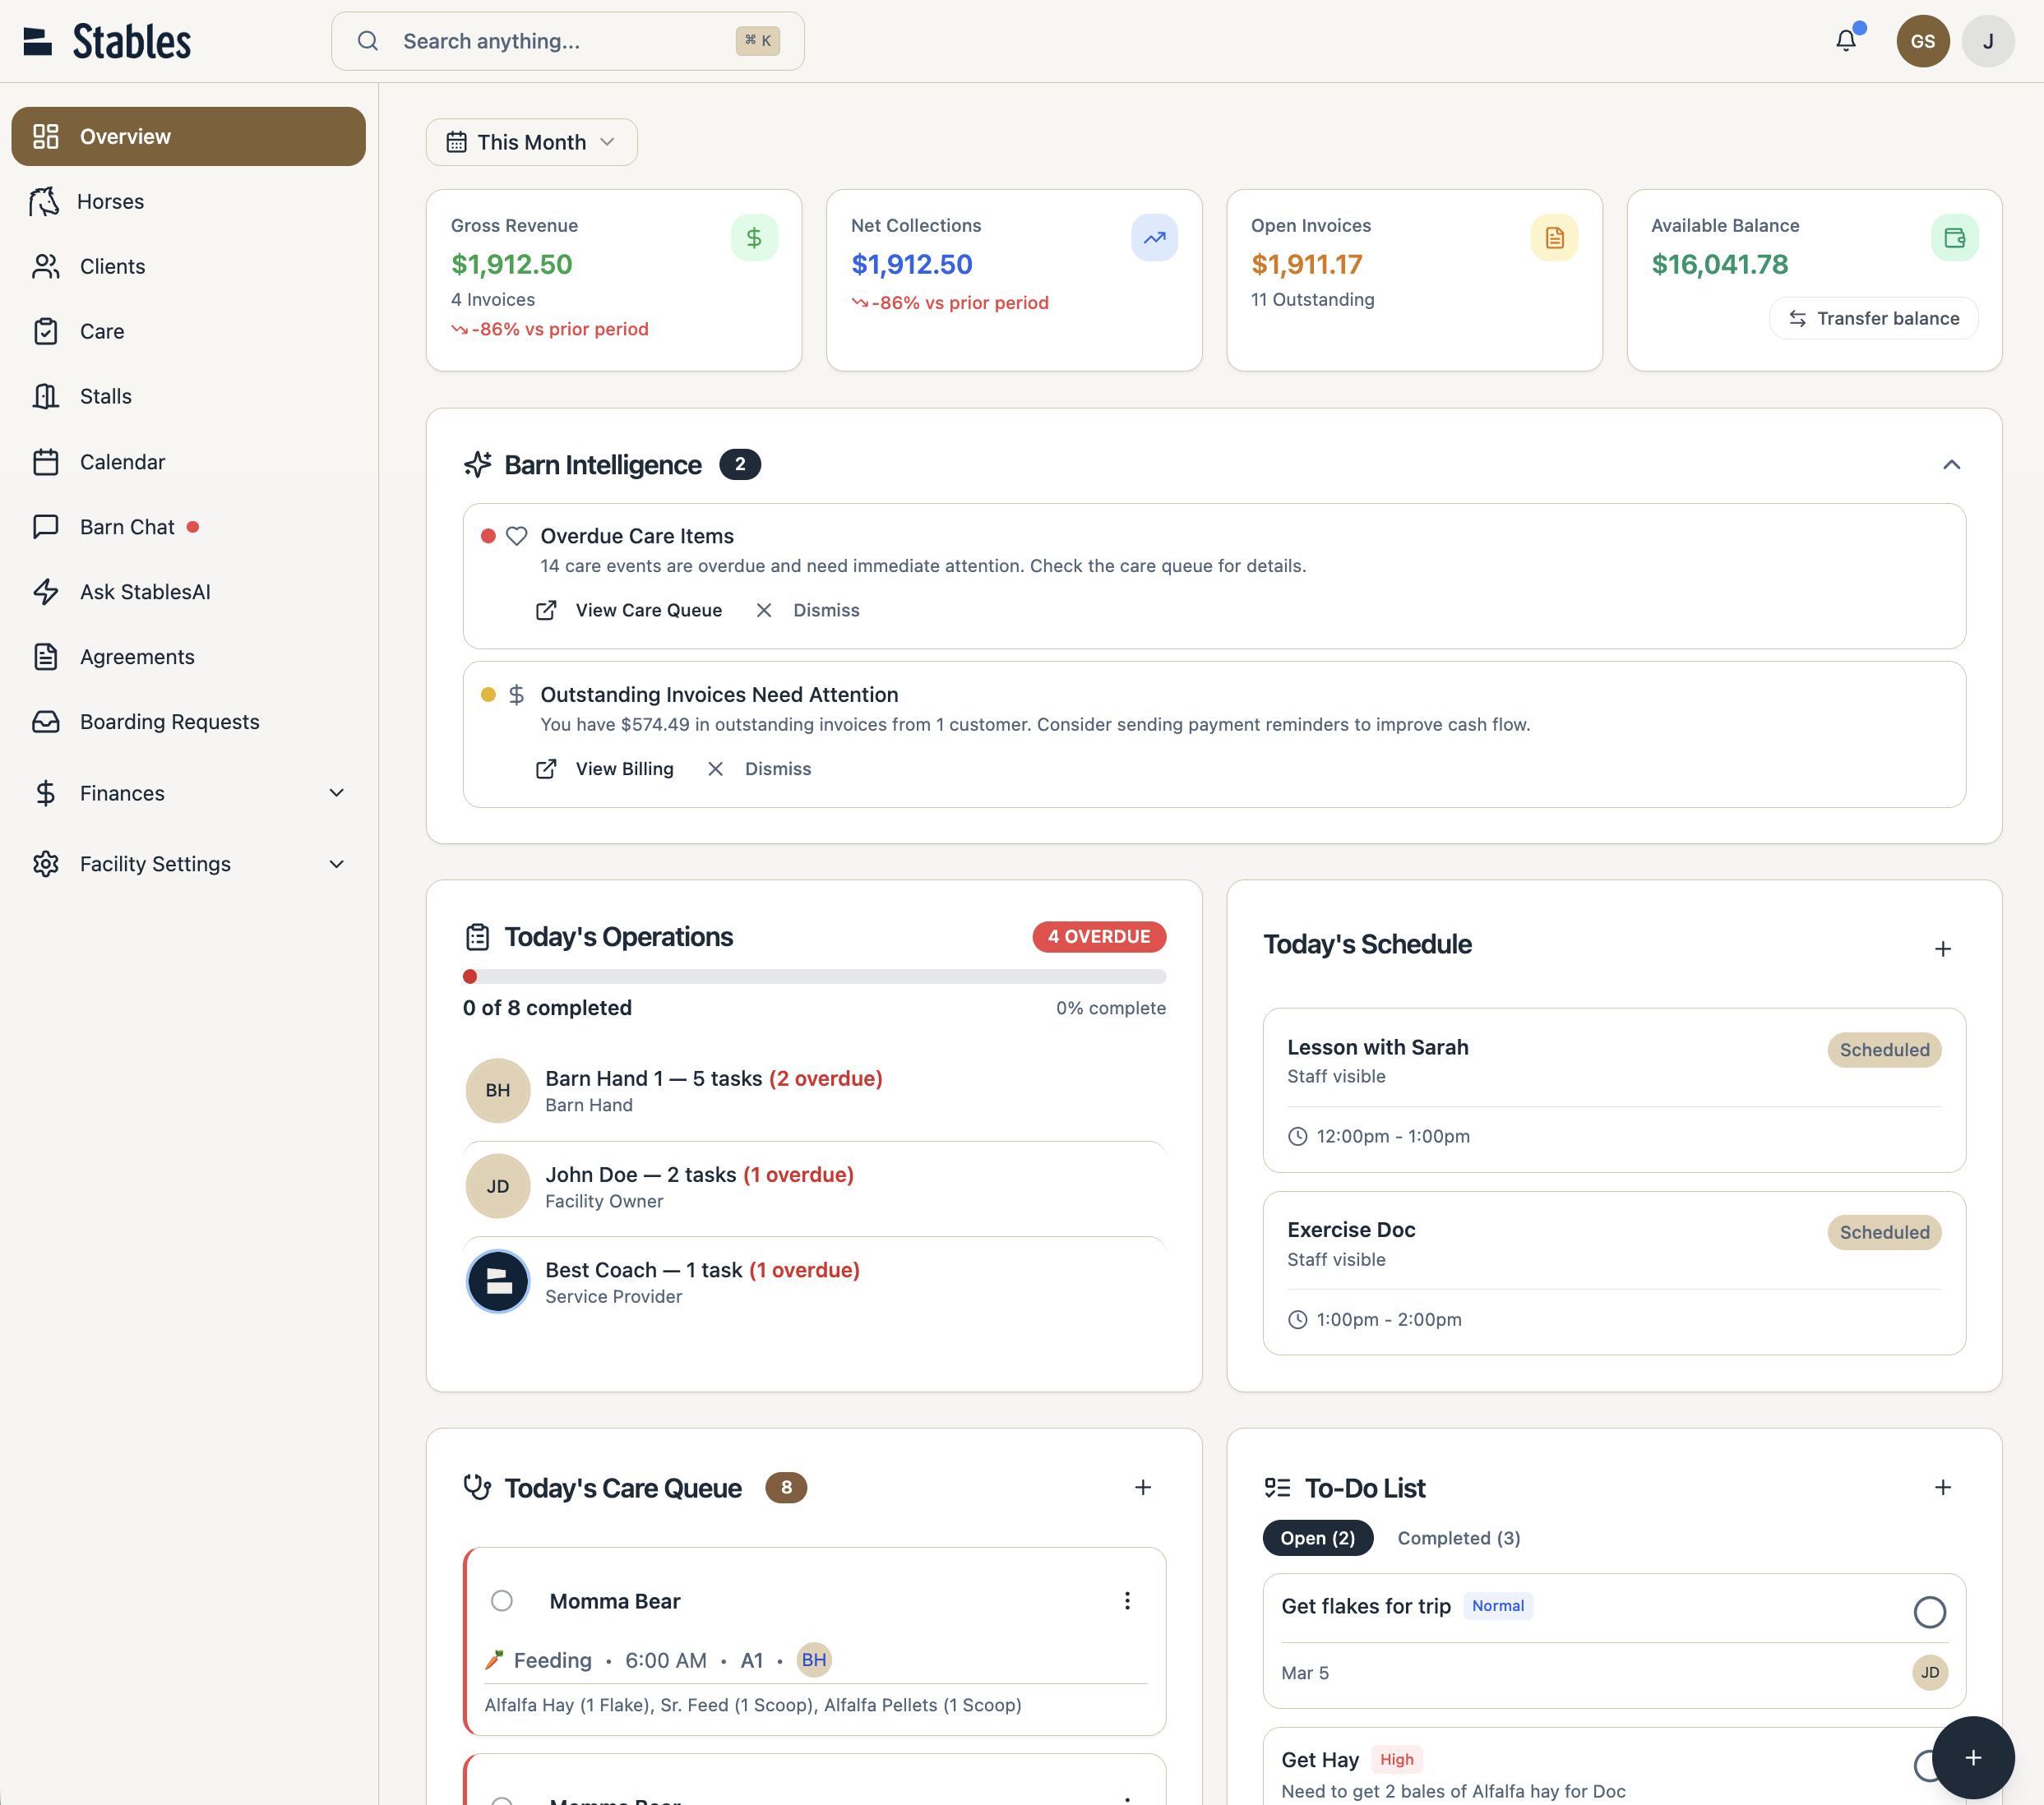Screen dimensions: 2044x1805
Task: Click the floating plus action button
Action: (1972, 1757)
